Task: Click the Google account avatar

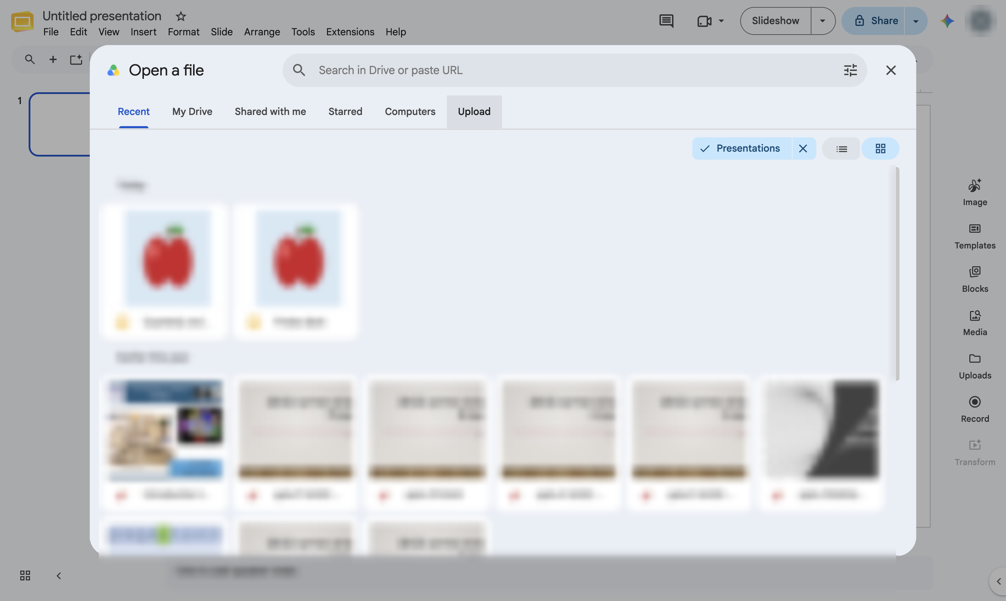Action: [x=981, y=21]
